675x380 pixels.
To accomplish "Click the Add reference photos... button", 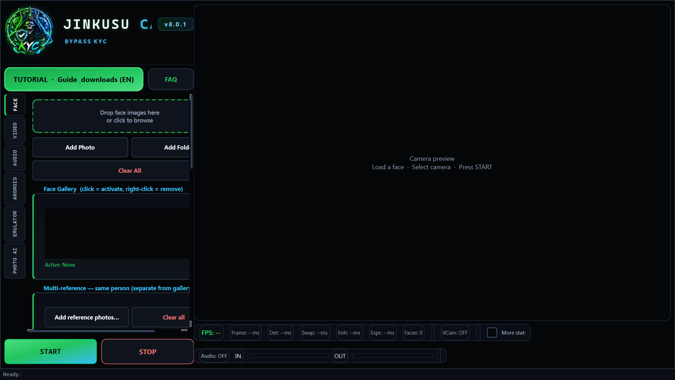I will [87, 317].
